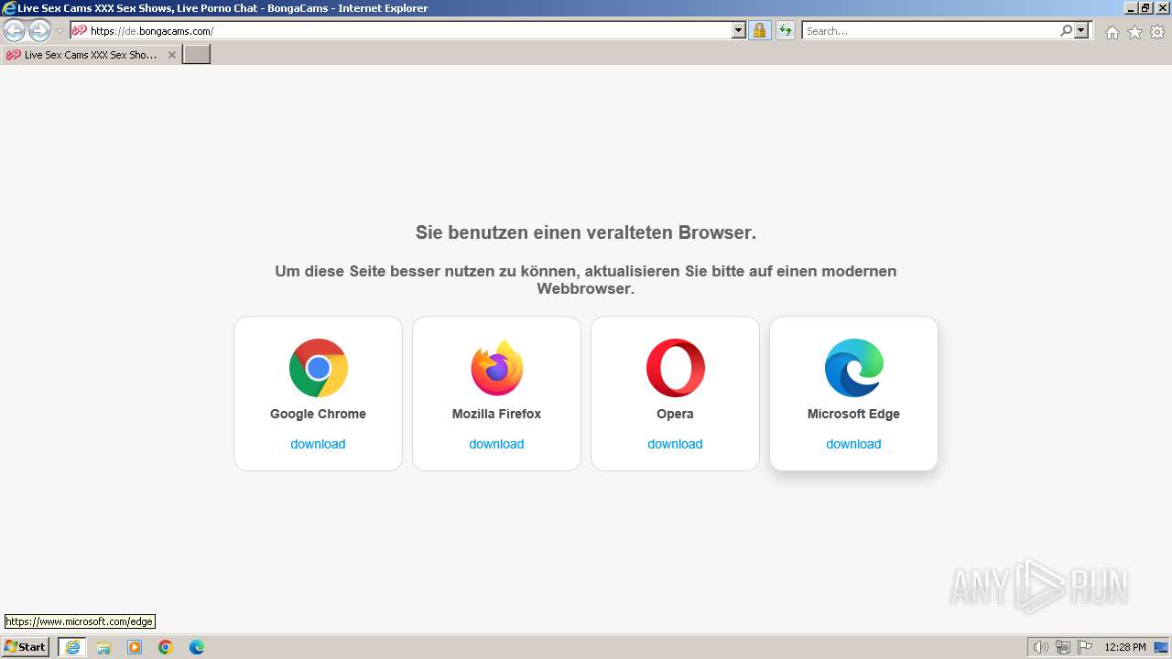This screenshot has width=1172, height=659.
Task: Refresh the page with the refresh icon
Action: 786,31
